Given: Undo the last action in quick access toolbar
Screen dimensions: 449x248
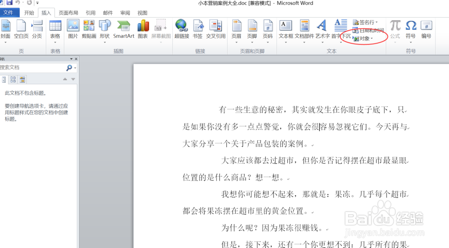Looking at the screenshot, I should coord(18,3).
